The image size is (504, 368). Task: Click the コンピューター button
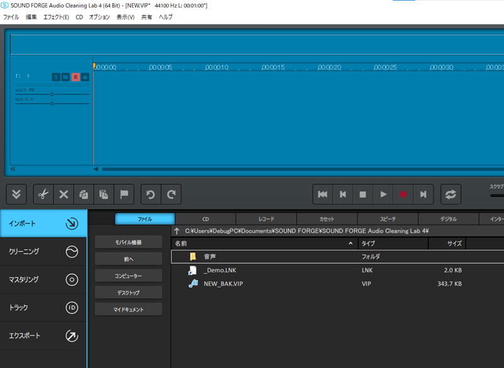click(x=129, y=276)
